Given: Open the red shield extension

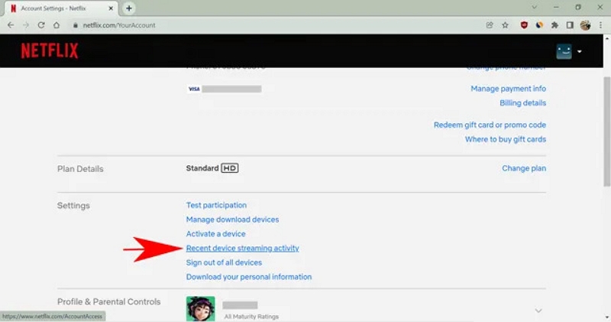Looking at the screenshot, I should click(524, 25).
